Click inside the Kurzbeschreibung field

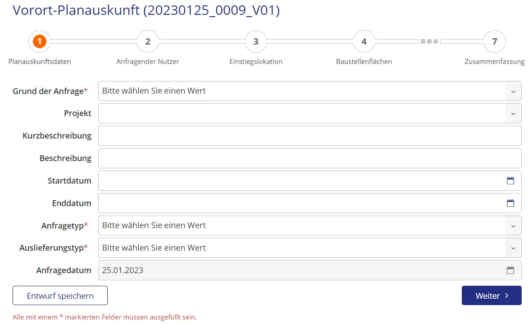[x=270, y=135]
